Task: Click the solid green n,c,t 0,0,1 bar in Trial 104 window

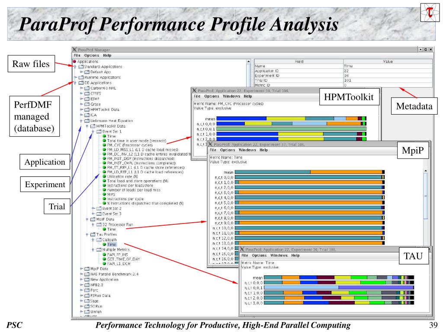Action: [291, 129]
